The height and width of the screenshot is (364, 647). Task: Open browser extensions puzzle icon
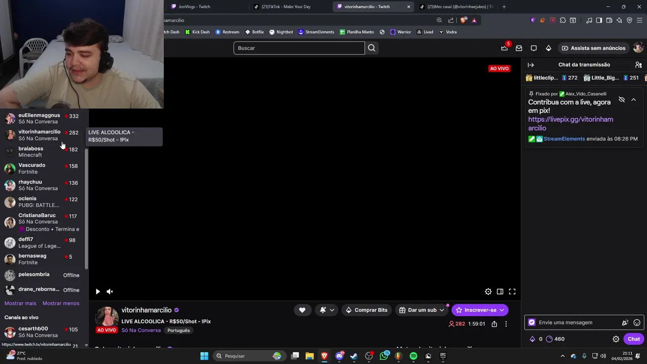(x=563, y=20)
